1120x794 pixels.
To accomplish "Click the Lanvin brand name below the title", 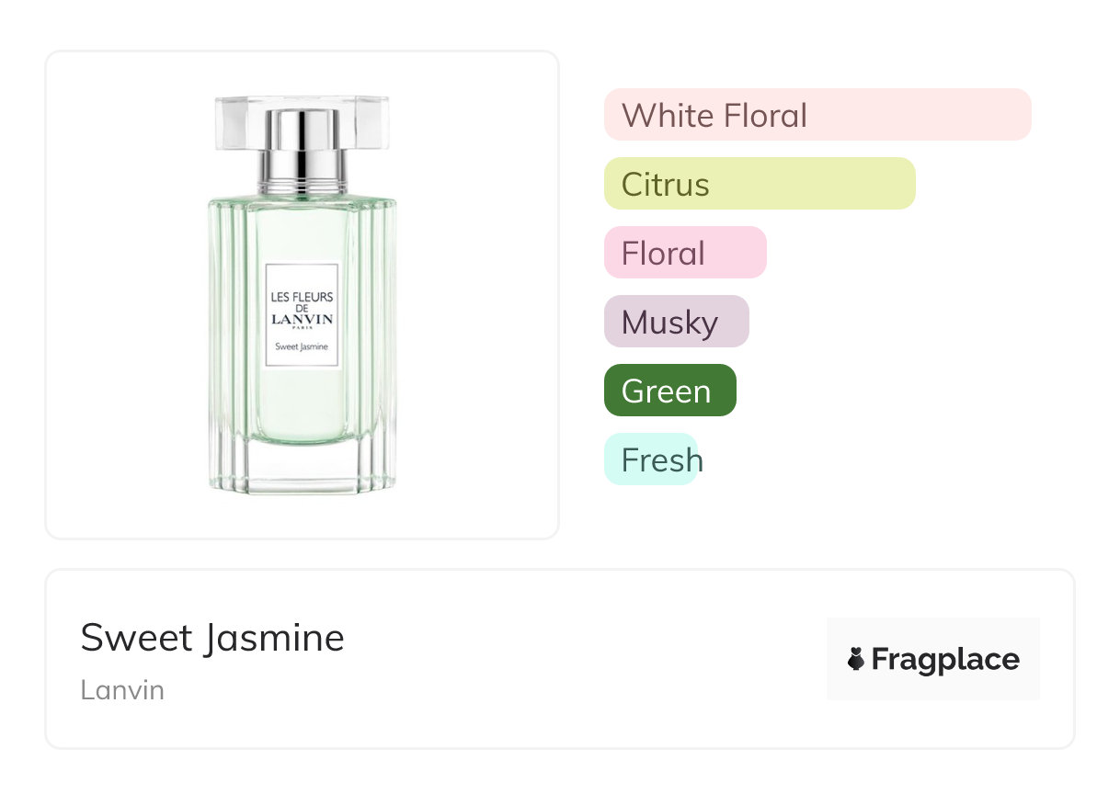I will point(122,690).
